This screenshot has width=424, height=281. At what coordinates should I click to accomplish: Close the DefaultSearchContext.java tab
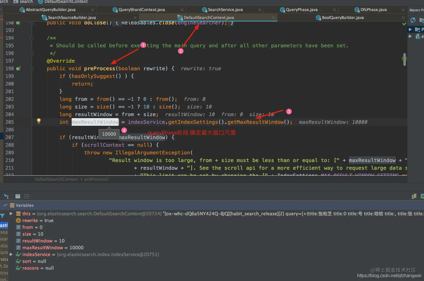coord(273,18)
